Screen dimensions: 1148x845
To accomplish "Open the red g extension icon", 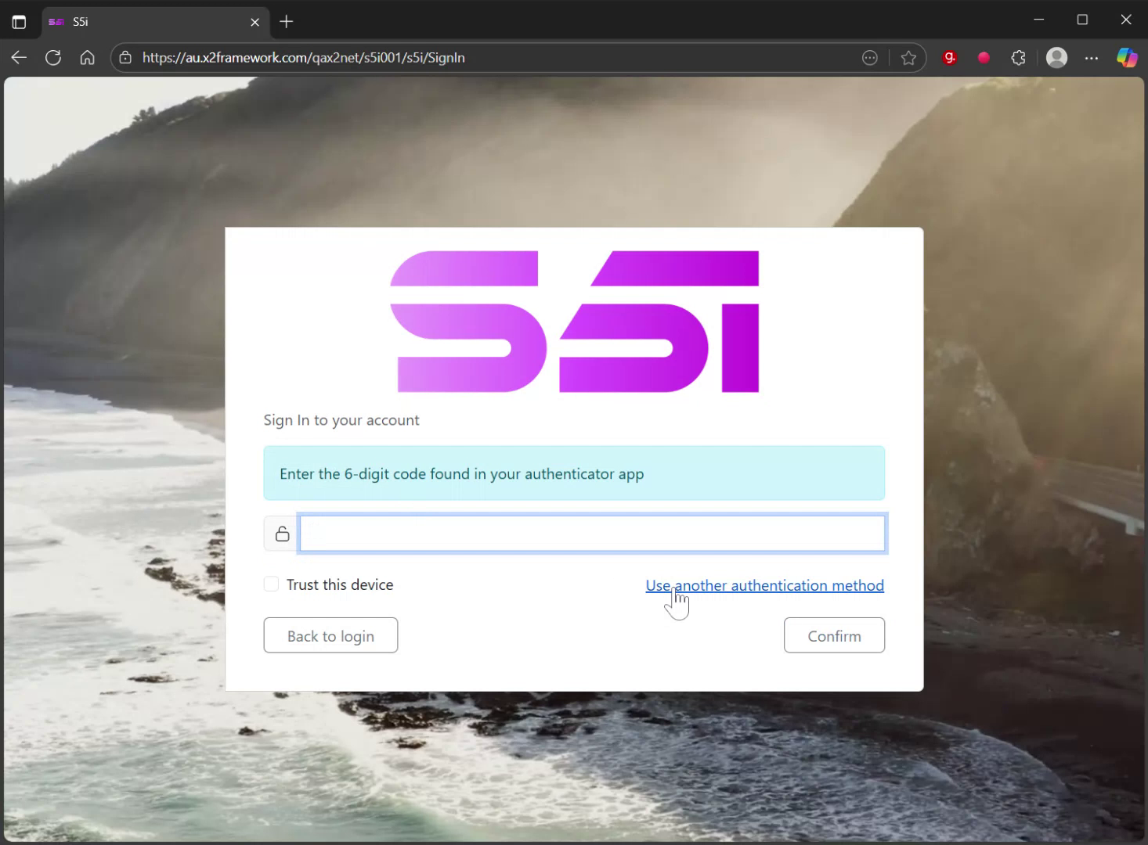I will point(950,58).
